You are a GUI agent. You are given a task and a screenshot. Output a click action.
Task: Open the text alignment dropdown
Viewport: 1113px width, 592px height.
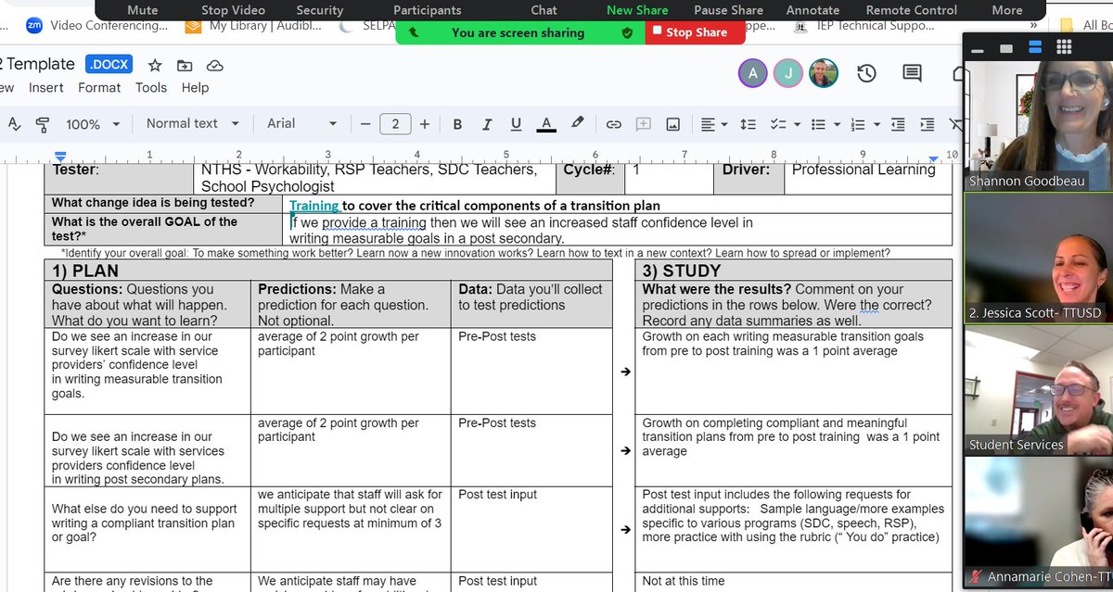(714, 123)
